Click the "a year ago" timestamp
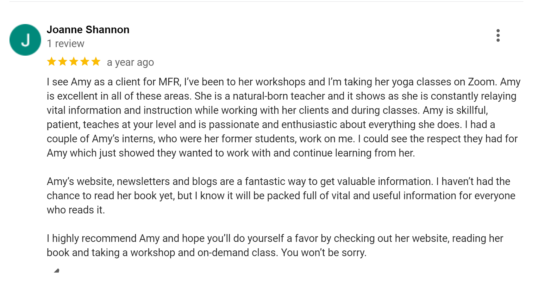538x283 pixels. coord(130,63)
